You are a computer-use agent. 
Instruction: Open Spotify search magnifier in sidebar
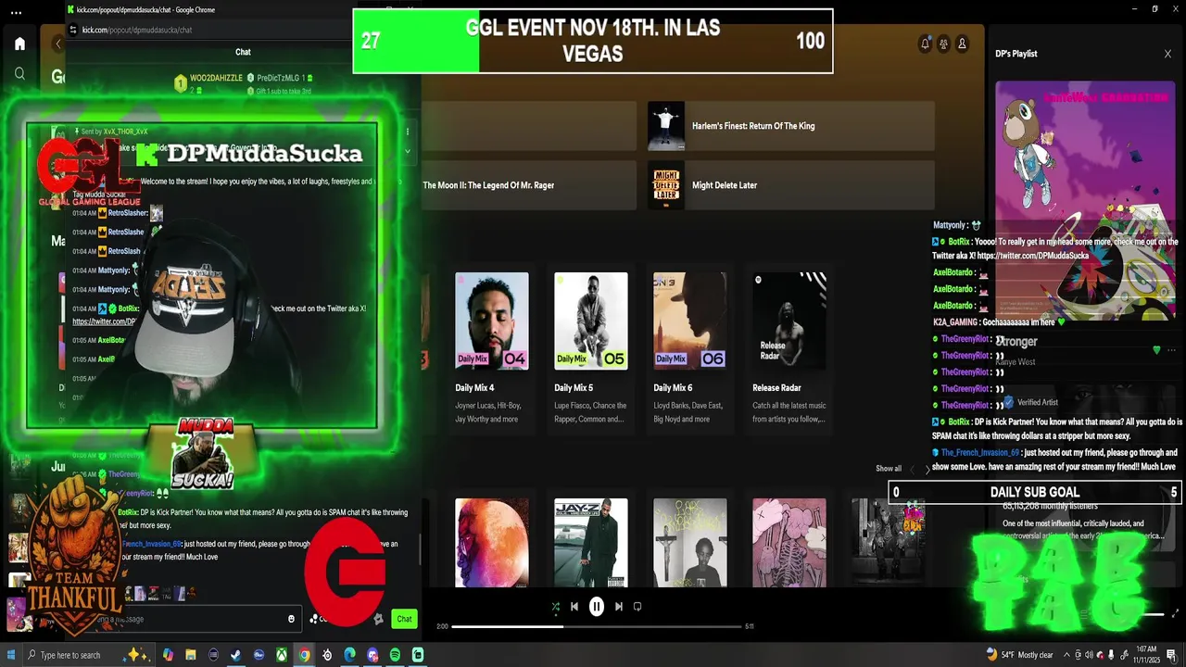click(x=19, y=74)
